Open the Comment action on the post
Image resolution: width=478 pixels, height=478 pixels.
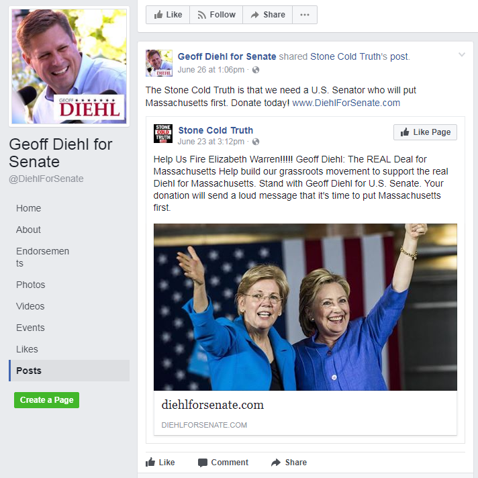223,463
